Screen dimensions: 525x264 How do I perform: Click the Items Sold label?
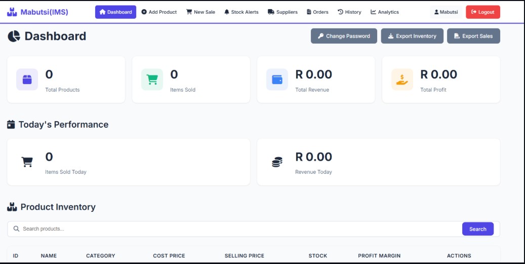point(183,90)
